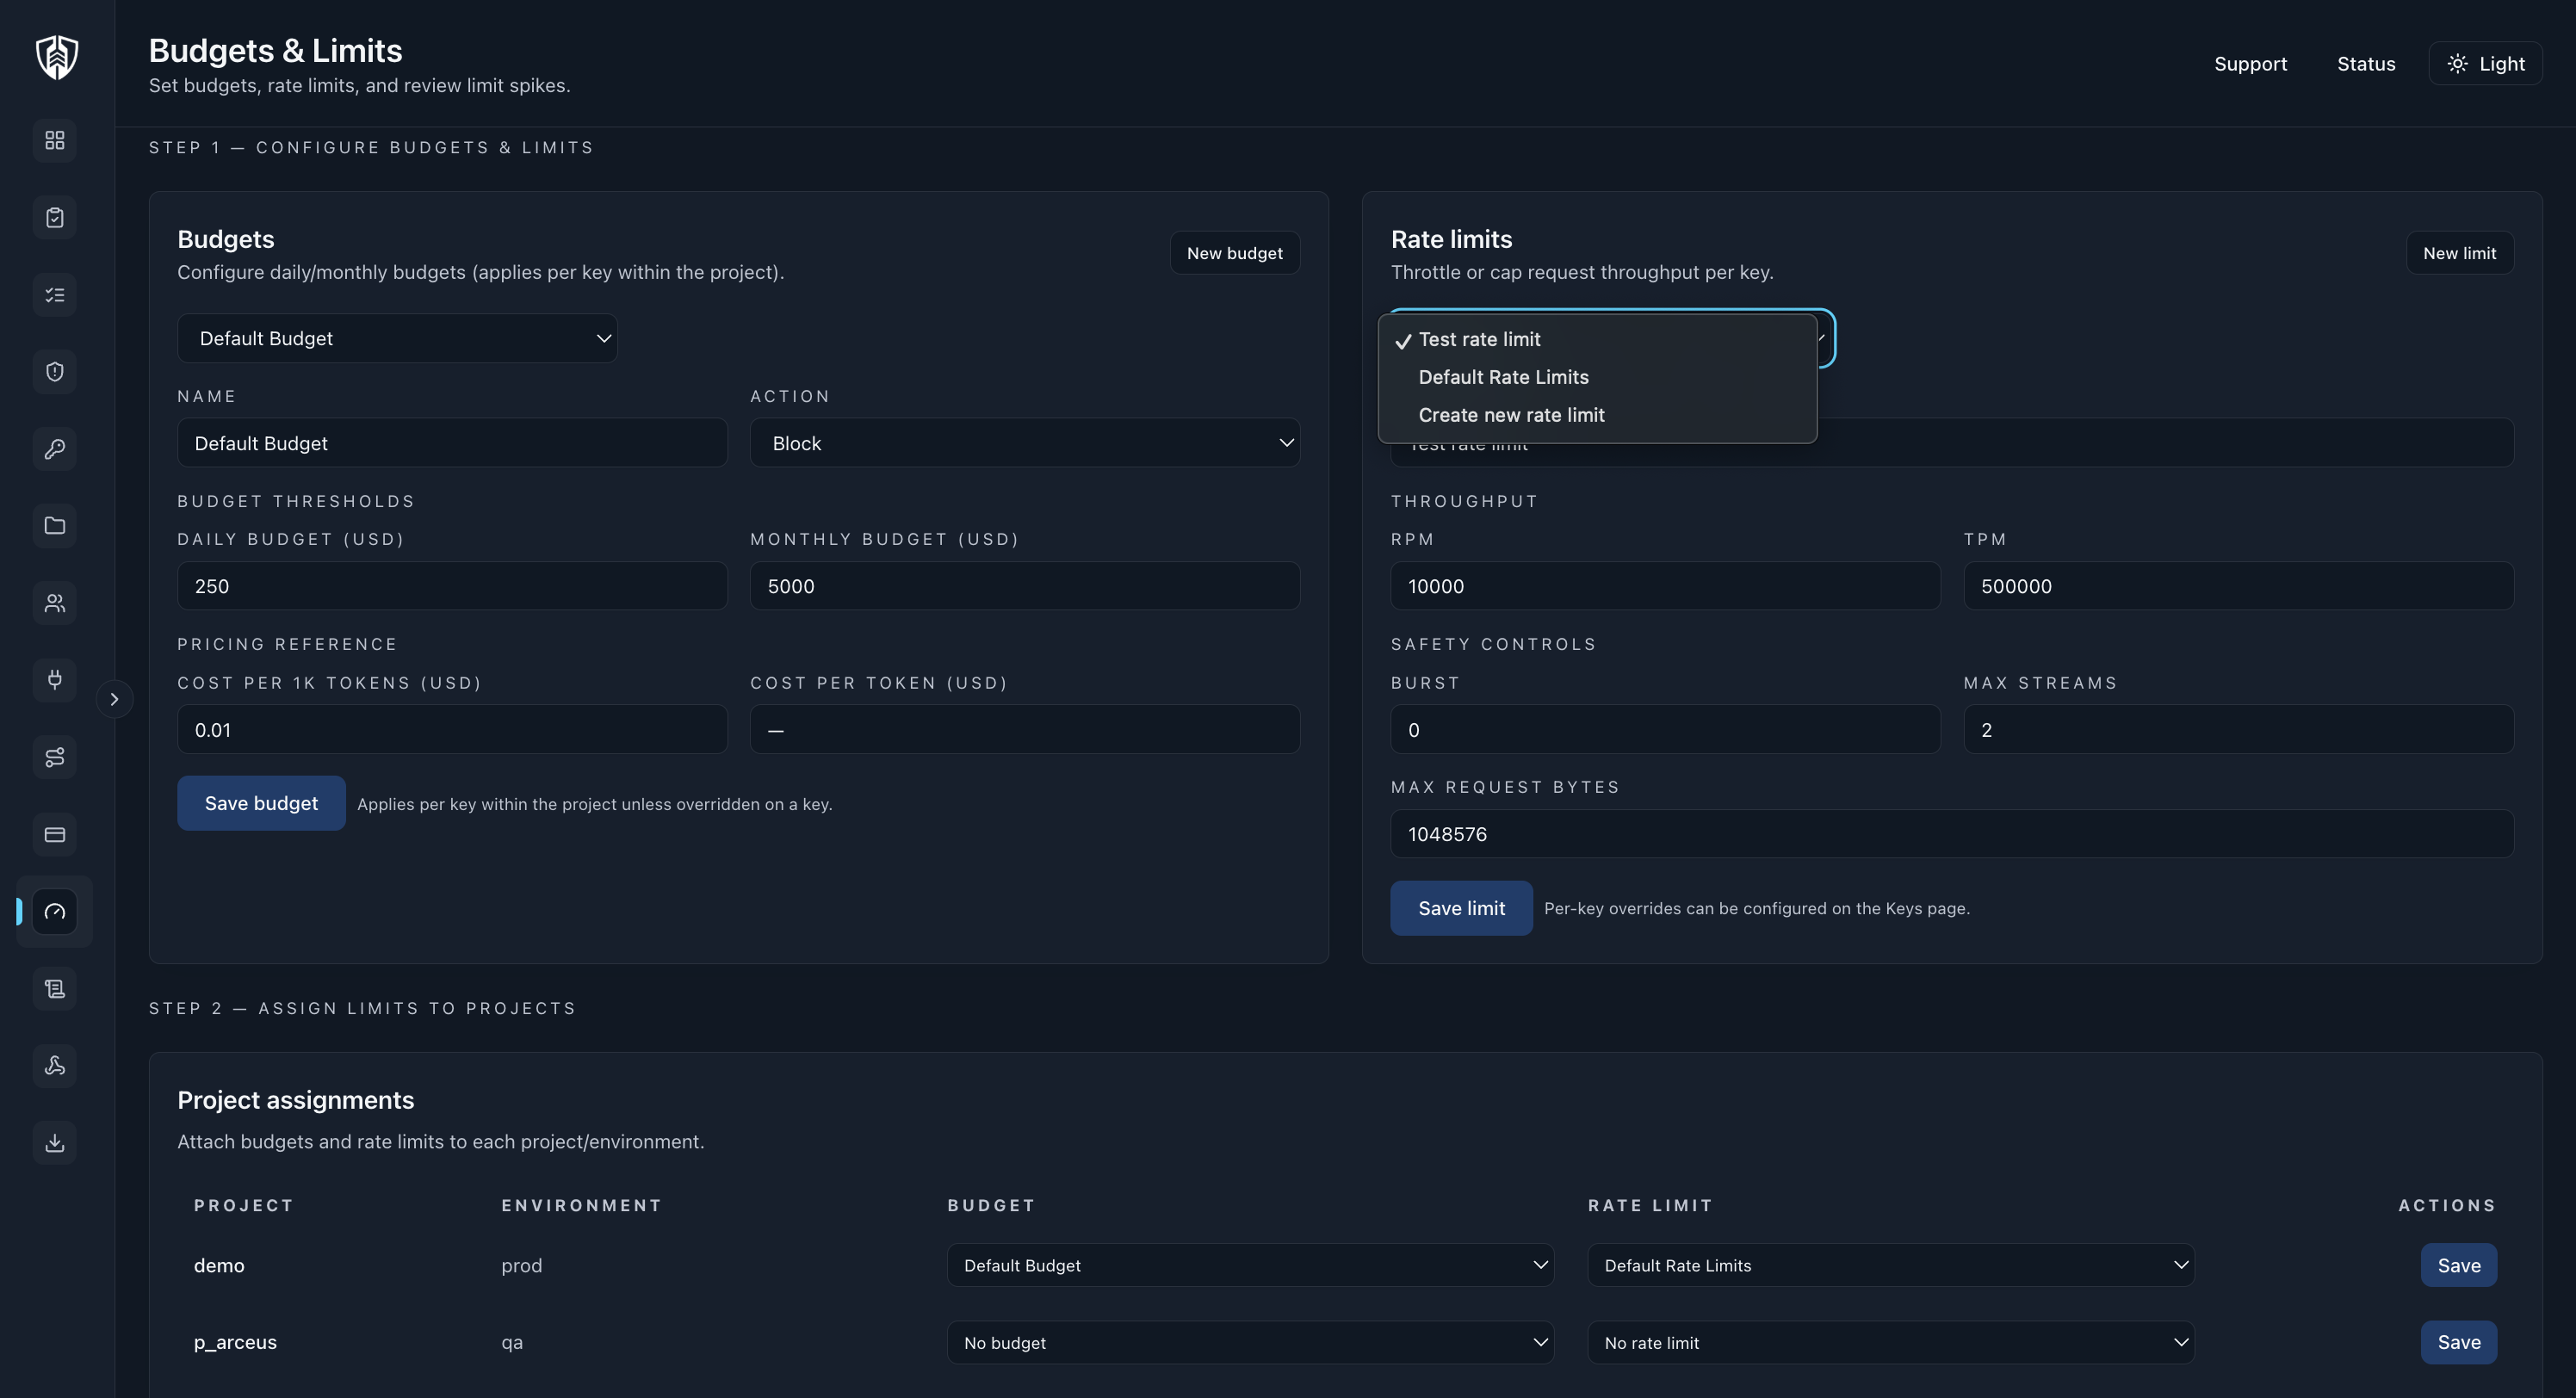This screenshot has width=2576, height=1398.
Task: Click the shield alert security icon
Action: pos(54,372)
